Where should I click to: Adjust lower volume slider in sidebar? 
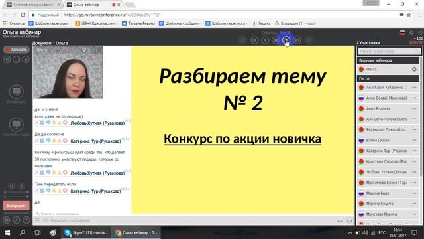(x=16, y=197)
